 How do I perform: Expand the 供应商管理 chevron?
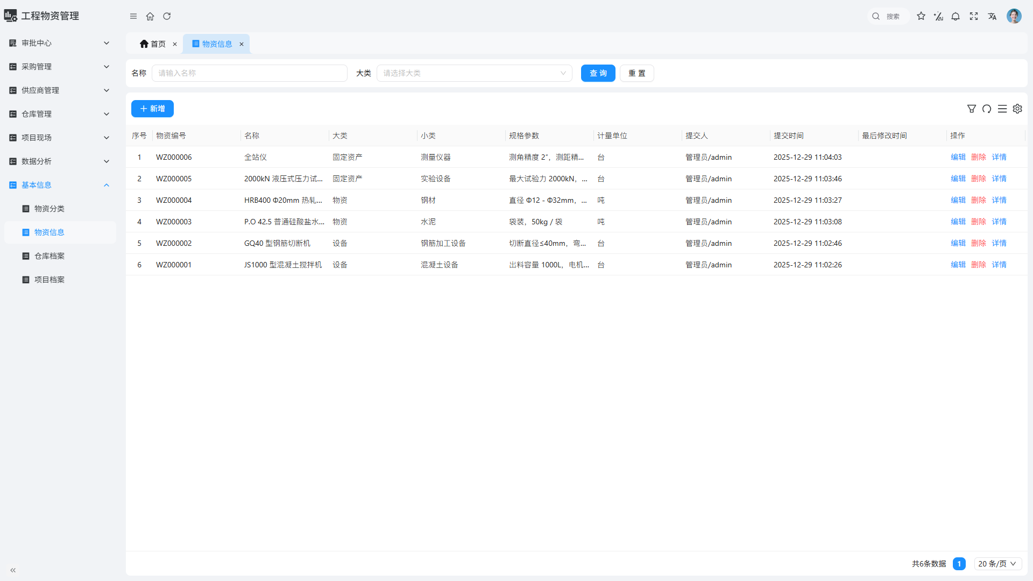tap(107, 90)
